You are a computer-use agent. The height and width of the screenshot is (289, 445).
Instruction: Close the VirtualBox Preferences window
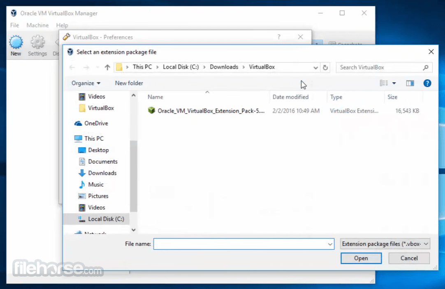[x=301, y=37]
